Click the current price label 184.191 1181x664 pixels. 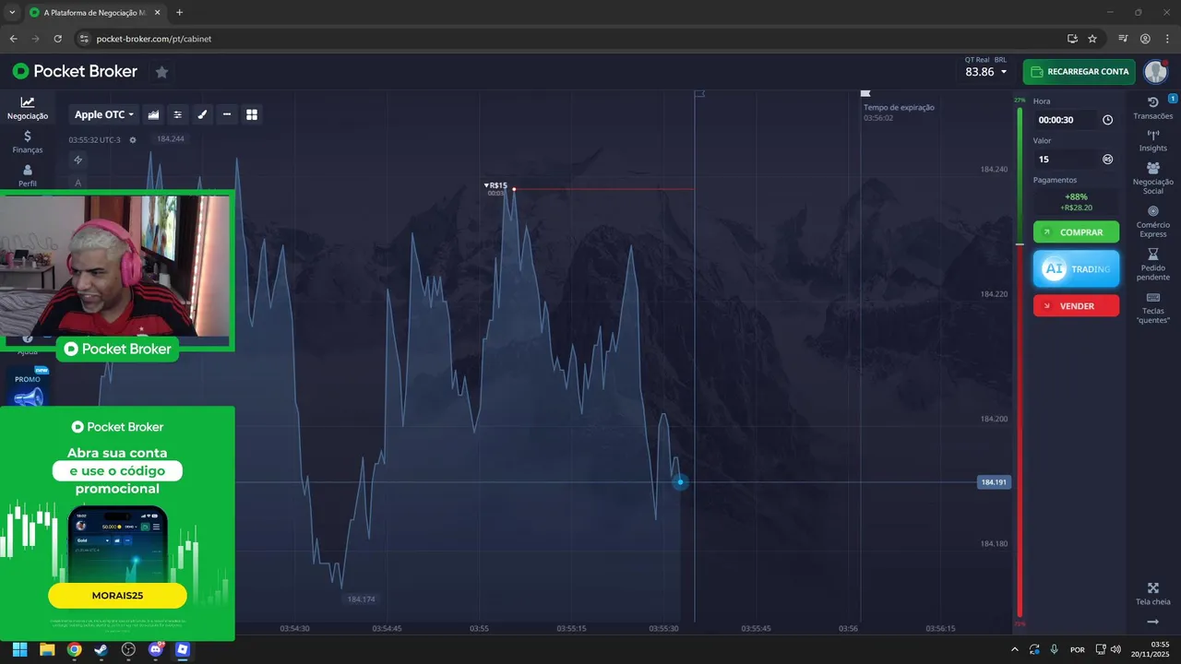[x=993, y=482]
